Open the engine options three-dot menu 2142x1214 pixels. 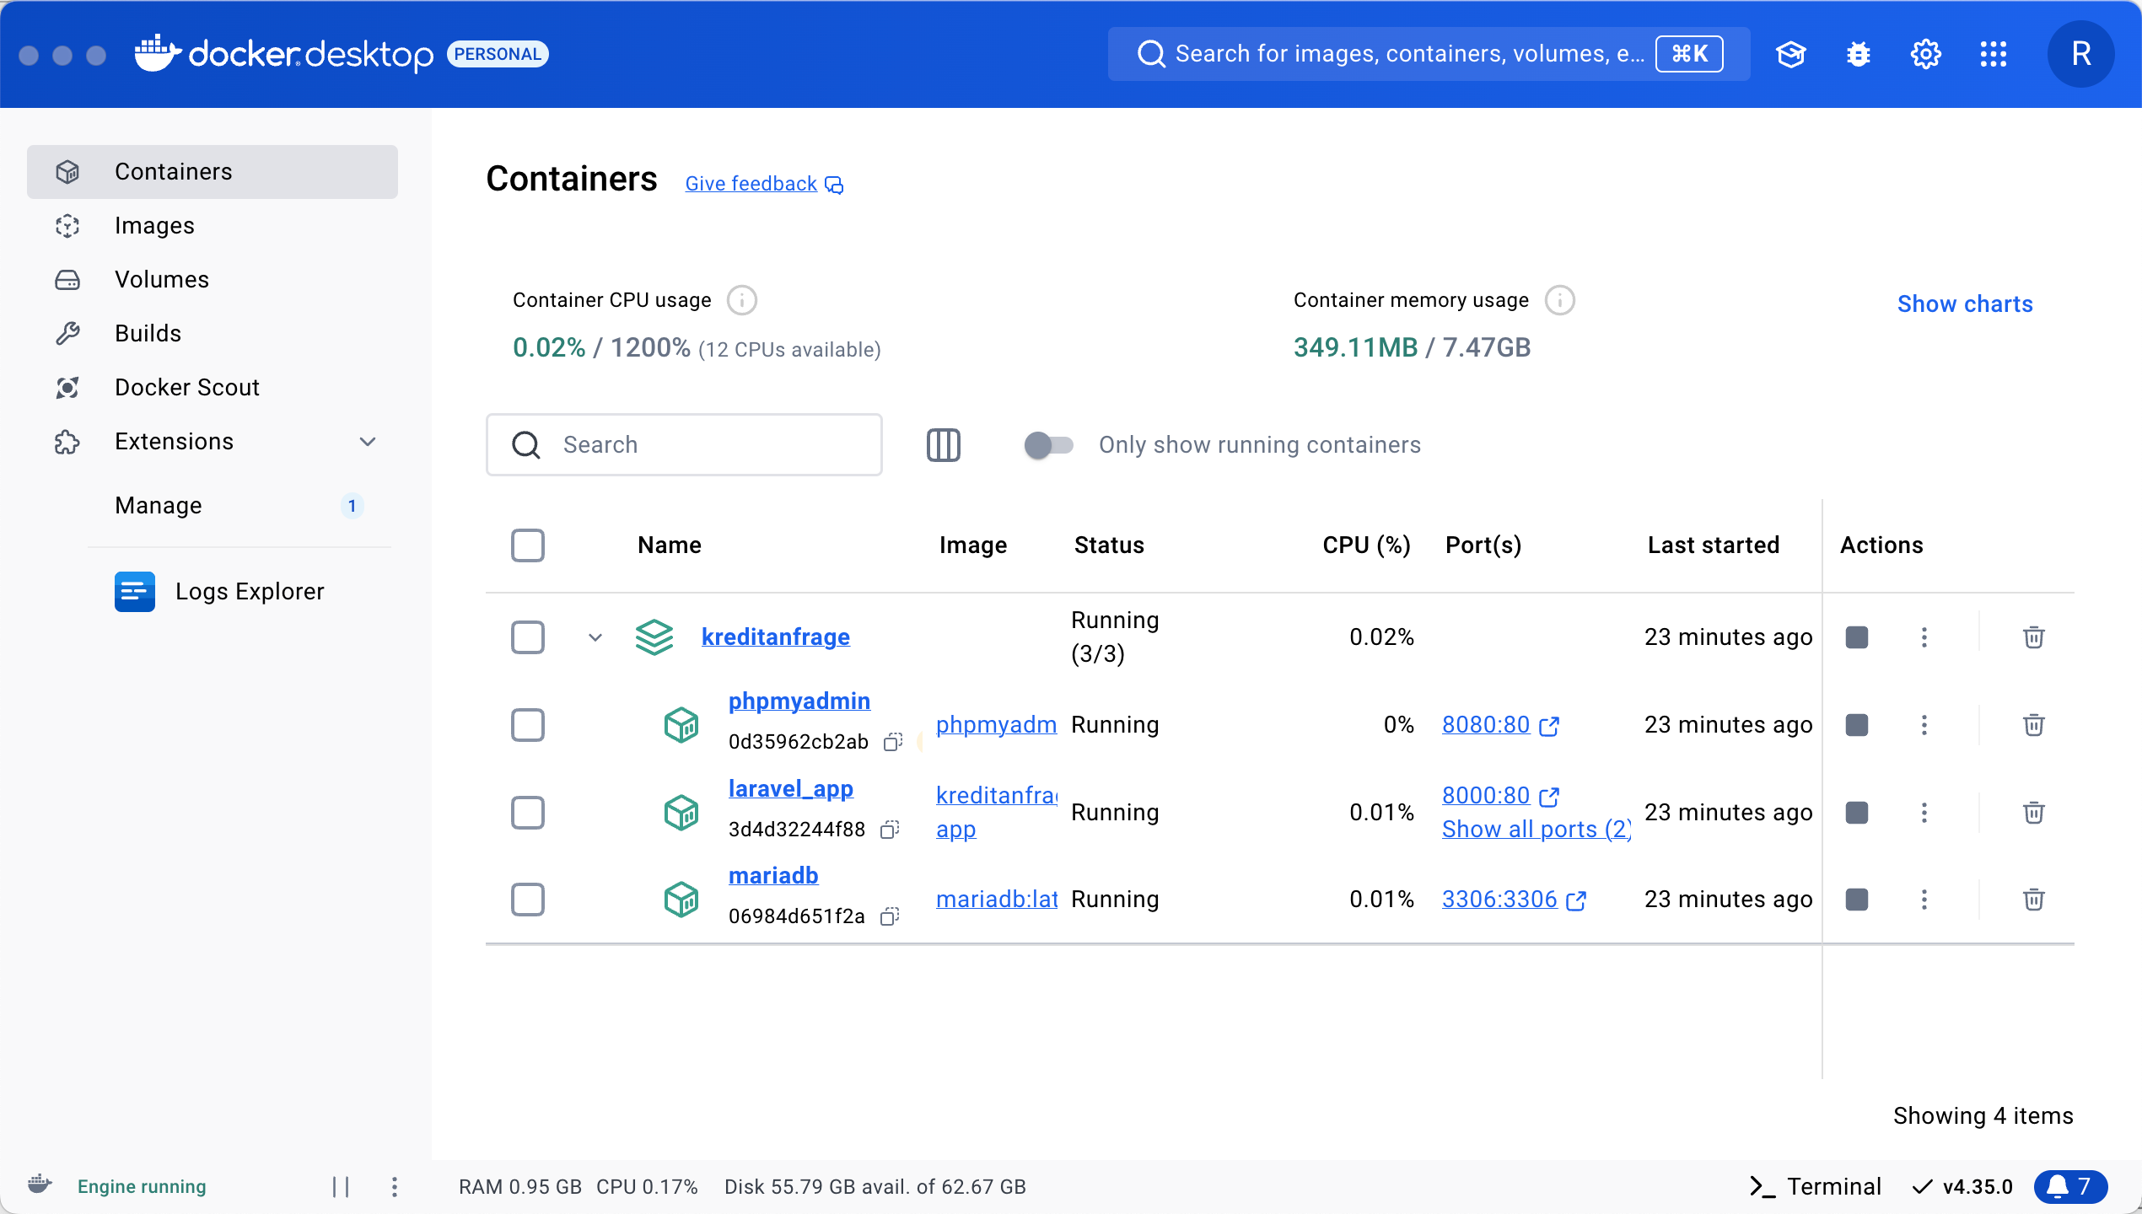394,1187
